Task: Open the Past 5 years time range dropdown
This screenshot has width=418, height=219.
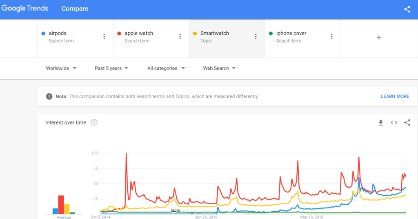Action: pyautogui.click(x=111, y=68)
